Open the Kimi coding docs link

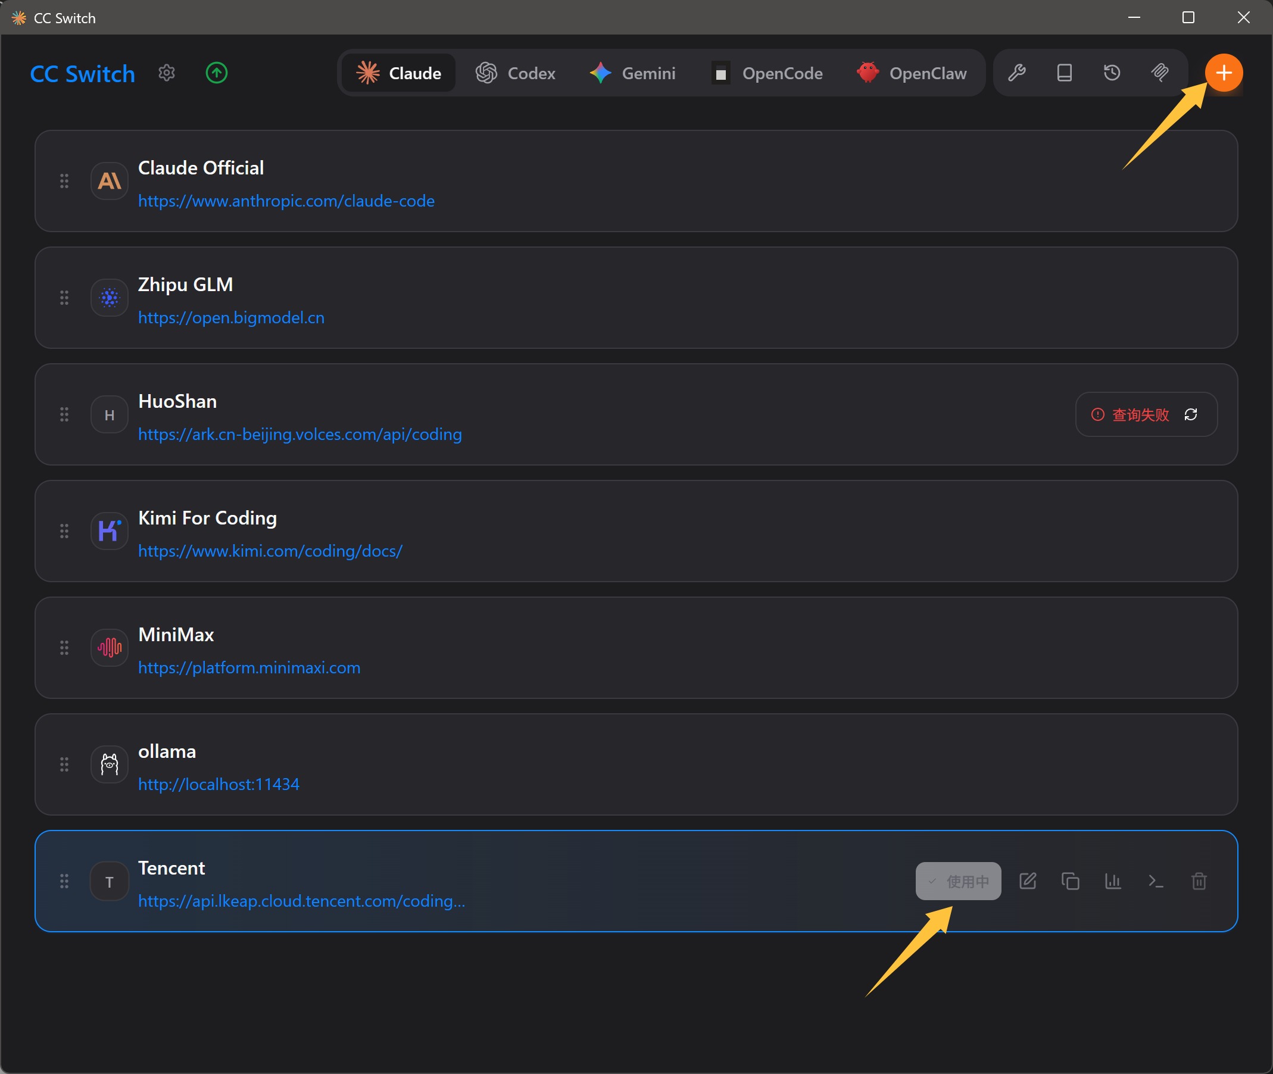pyautogui.click(x=270, y=551)
